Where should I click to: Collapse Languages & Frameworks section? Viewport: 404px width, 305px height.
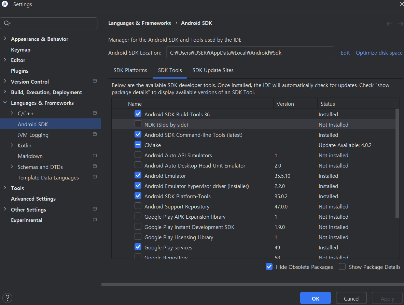click(5, 102)
